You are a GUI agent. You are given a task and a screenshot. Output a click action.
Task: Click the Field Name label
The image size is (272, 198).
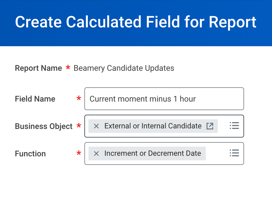[x=35, y=99]
